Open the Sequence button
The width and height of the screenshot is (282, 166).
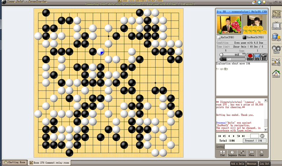point(232,153)
